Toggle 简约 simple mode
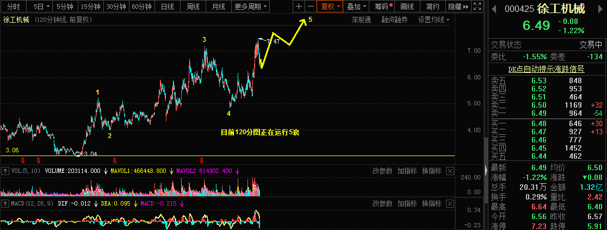The height and width of the screenshot is (230, 607). click(x=432, y=7)
